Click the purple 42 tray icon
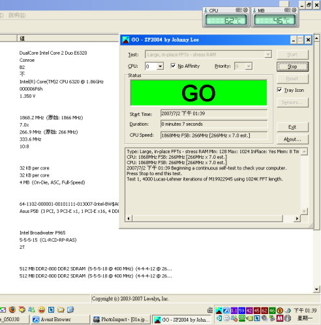The width and height of the screenshot is (321, 325). coord(249,311)
